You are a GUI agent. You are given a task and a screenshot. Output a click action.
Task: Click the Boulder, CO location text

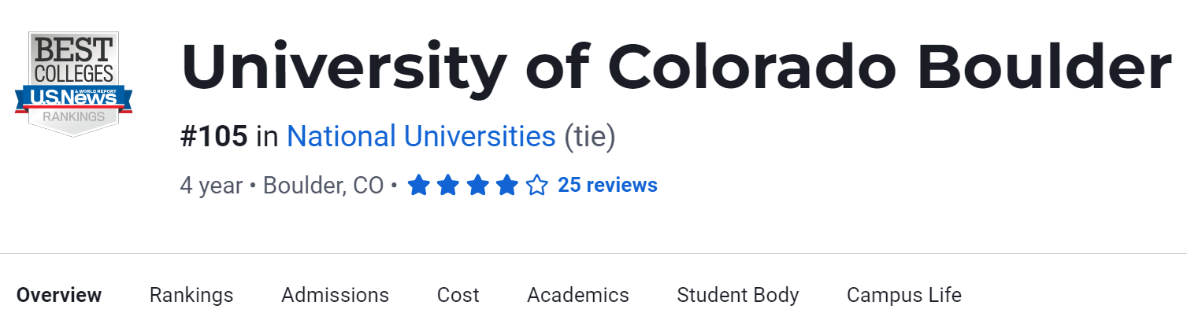point(323,186)
